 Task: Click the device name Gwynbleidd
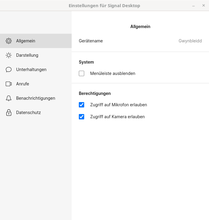pyautogui.click(x=190, y=41)
